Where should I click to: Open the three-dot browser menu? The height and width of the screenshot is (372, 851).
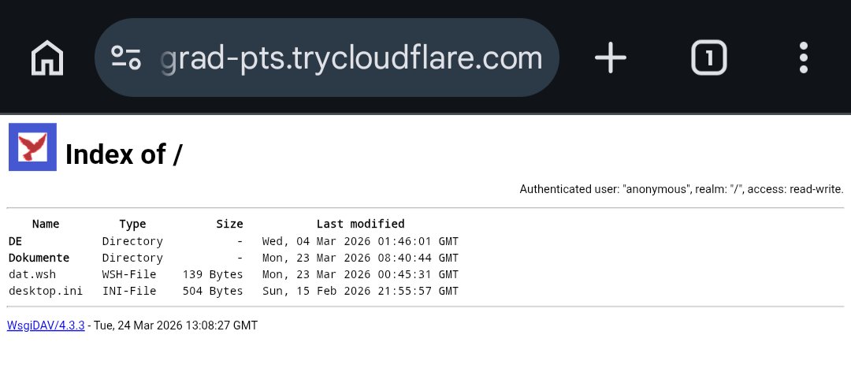[804, 58]
